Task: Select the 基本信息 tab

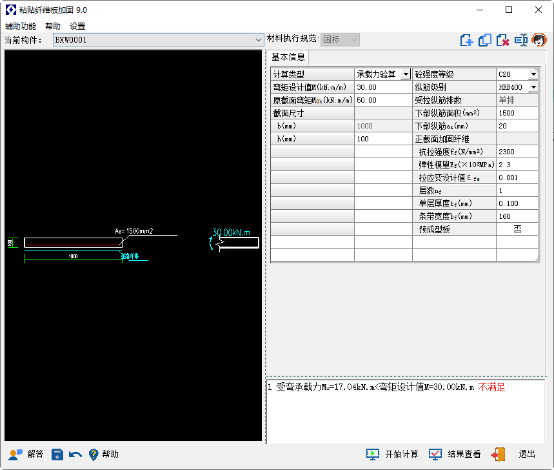Action: point(288,57)
